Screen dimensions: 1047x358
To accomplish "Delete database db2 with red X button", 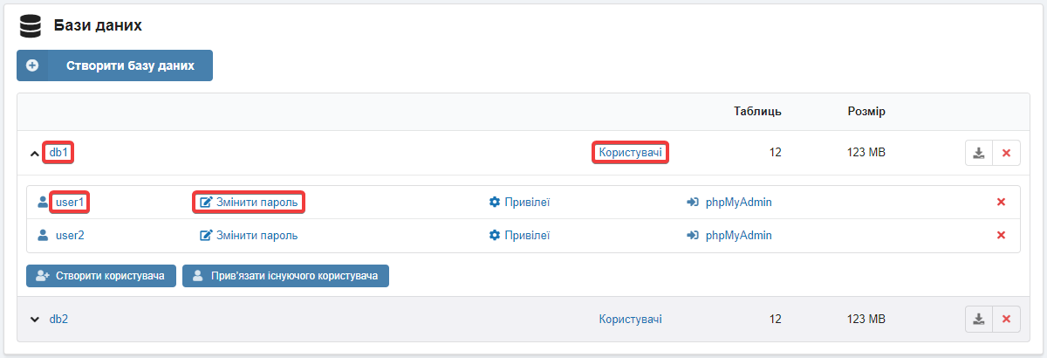I will (1006, 319).
